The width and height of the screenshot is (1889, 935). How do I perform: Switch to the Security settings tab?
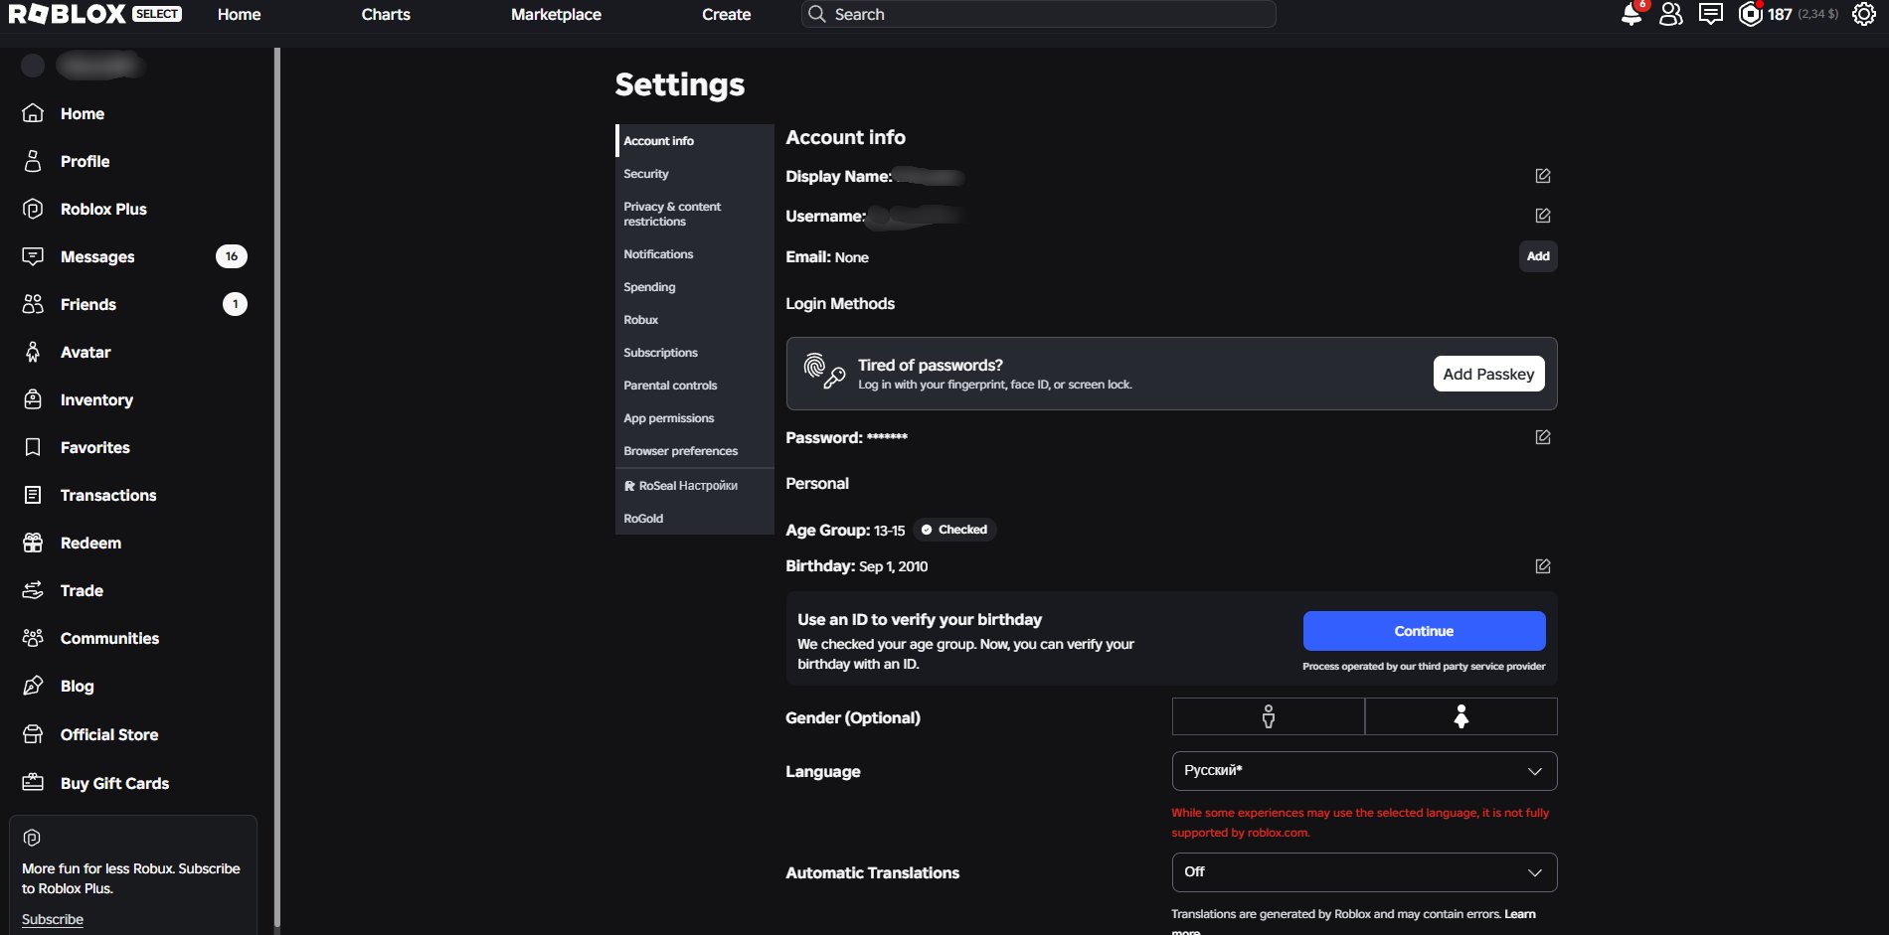pos(695,174)
